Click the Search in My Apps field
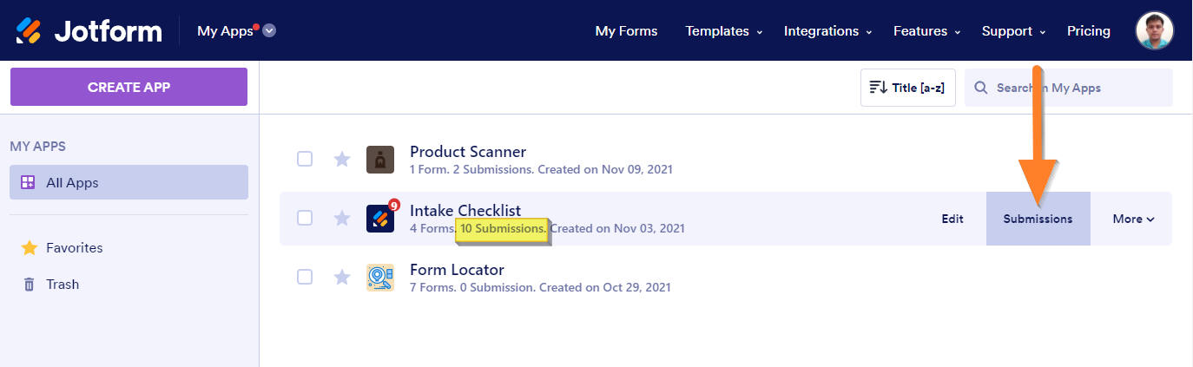 (x=1077, y=88)
